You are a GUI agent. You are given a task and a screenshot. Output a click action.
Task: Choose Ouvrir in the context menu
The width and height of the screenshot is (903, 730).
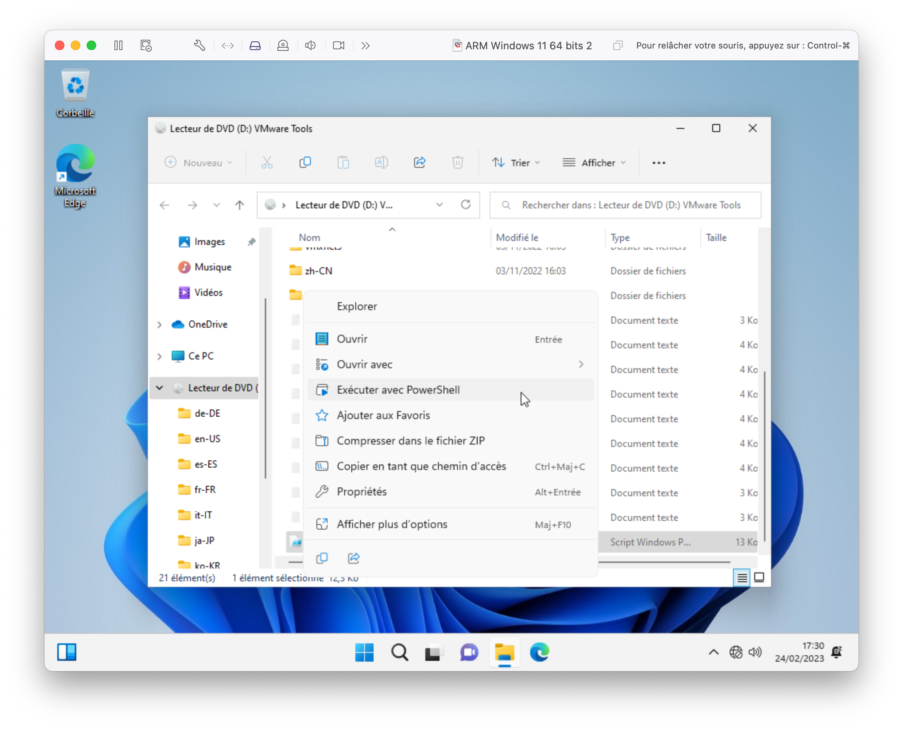tap(450, 339)
